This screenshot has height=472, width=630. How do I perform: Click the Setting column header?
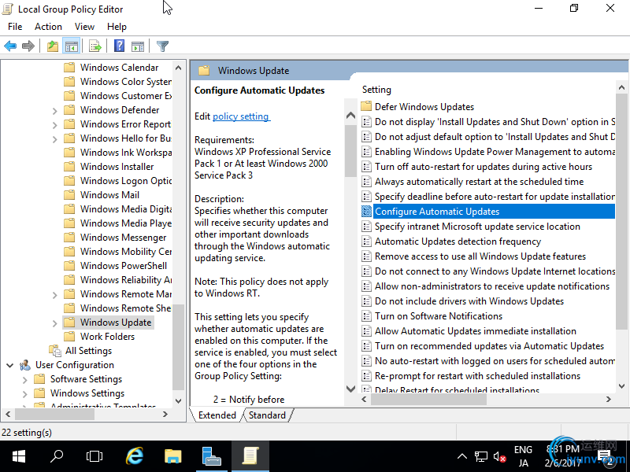(x=376, y=90)
